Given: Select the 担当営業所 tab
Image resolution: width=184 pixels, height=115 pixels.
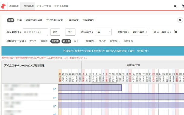Looking at the screenshot, I should (x=88, y=20).
